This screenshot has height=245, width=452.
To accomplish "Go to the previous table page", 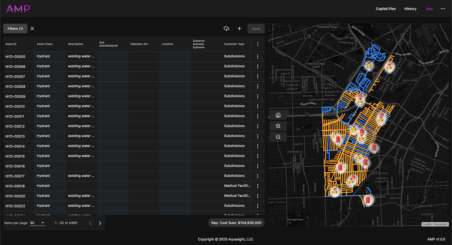I will coord(90,223).
